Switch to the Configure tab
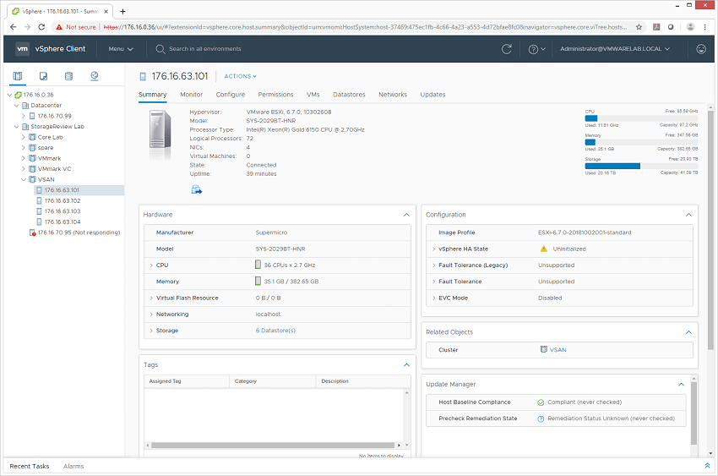Image resolution: width=718 pixels, height=476 pixels. click(231, 95)
